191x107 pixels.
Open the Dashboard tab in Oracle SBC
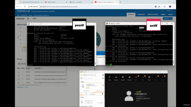131,14
